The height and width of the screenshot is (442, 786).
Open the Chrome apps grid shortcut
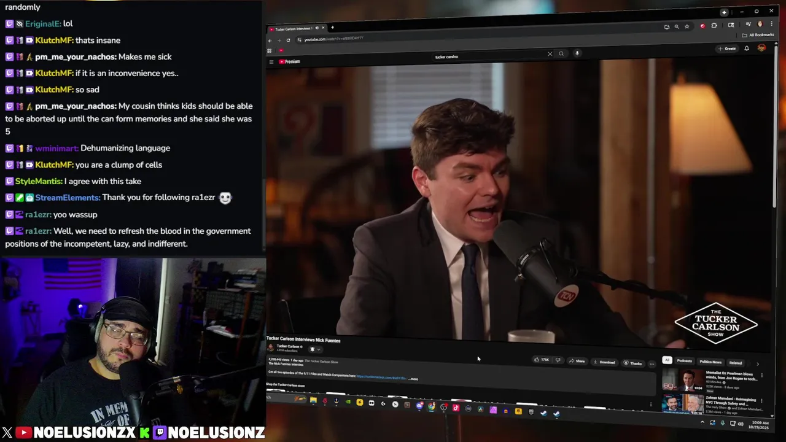click(x=269, y=50)
